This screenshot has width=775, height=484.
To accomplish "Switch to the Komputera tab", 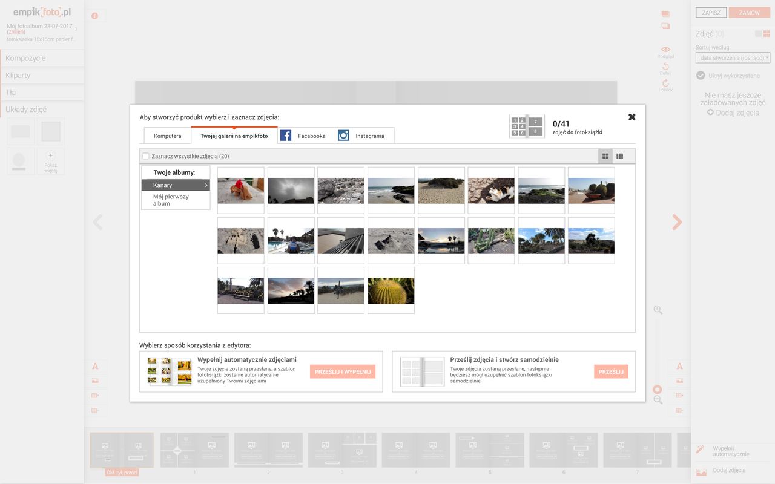I will tap(167, 136).
